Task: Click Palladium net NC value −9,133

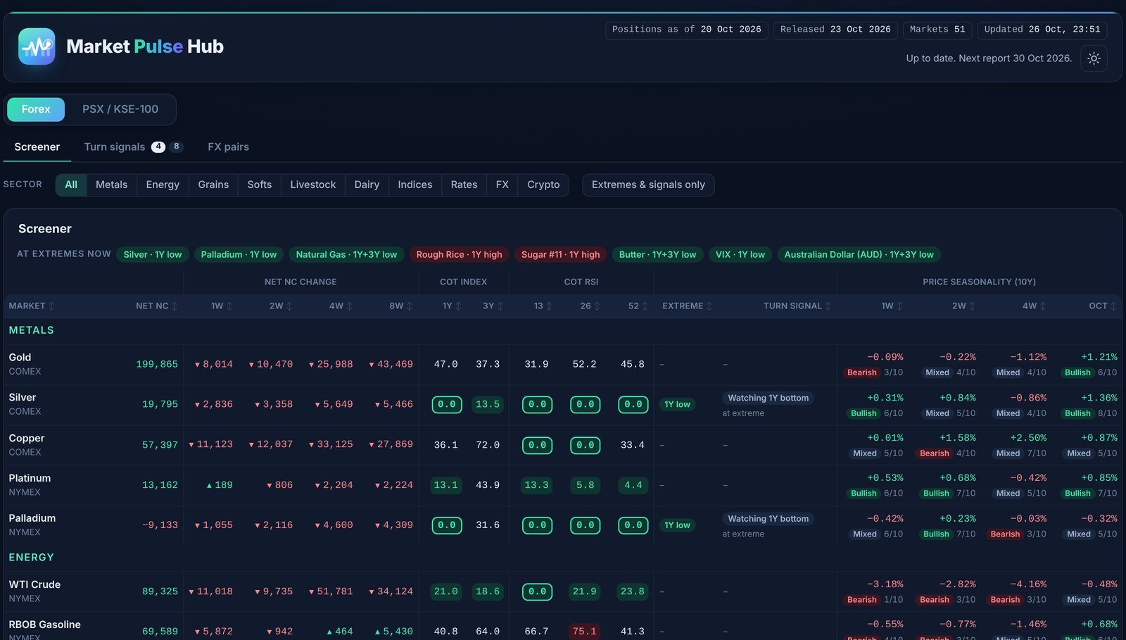Action: tap(160, 525)
